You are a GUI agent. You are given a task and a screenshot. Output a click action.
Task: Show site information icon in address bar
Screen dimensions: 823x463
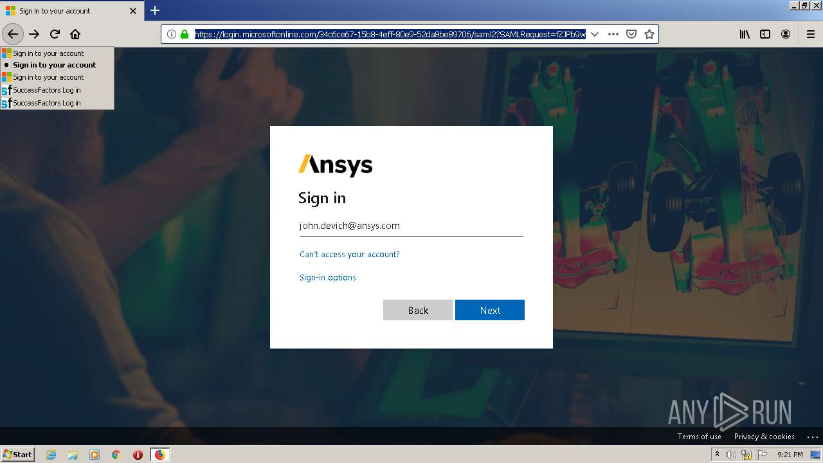[x=172, y=34]
